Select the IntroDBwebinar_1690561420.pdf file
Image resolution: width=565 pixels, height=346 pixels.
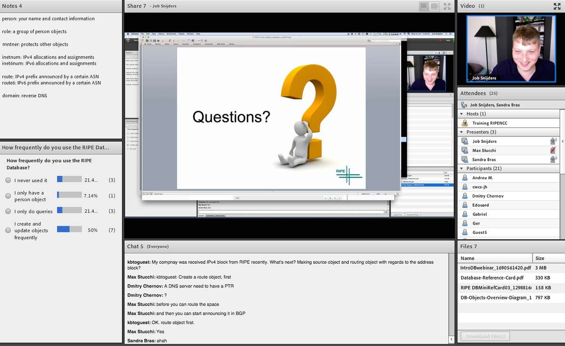click(x=495, y=268)
